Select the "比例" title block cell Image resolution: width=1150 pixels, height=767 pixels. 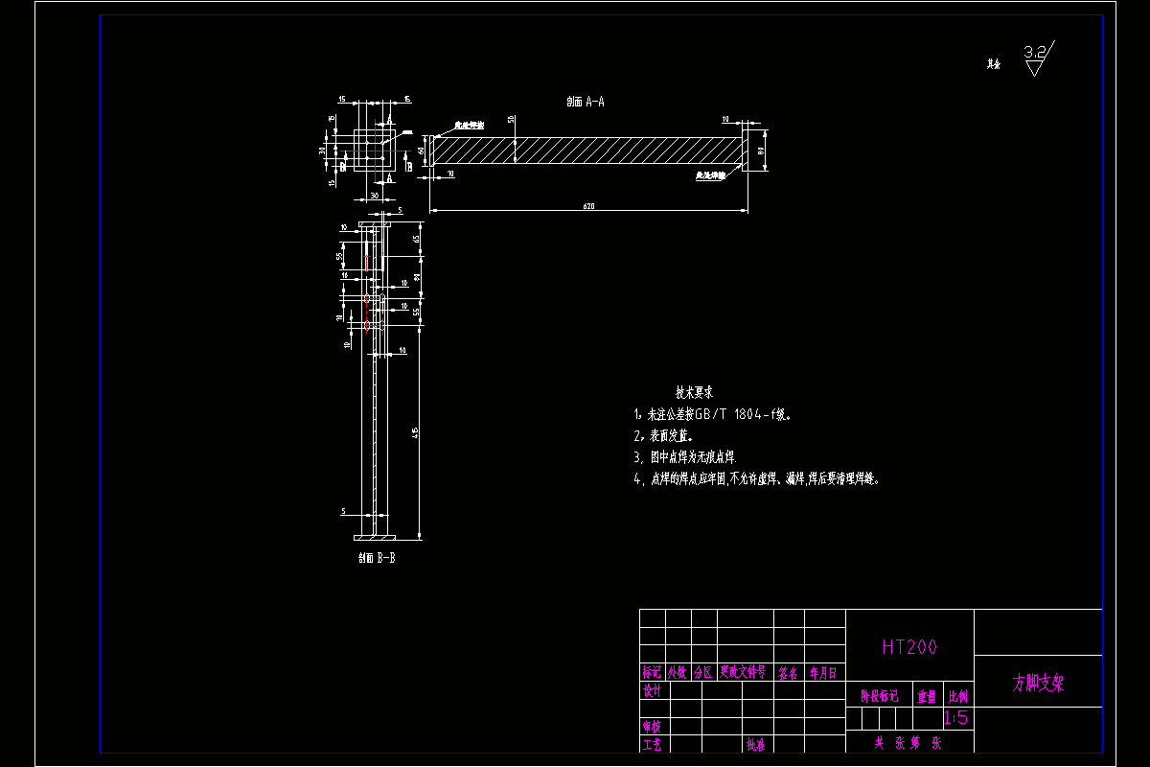point(958,697)
